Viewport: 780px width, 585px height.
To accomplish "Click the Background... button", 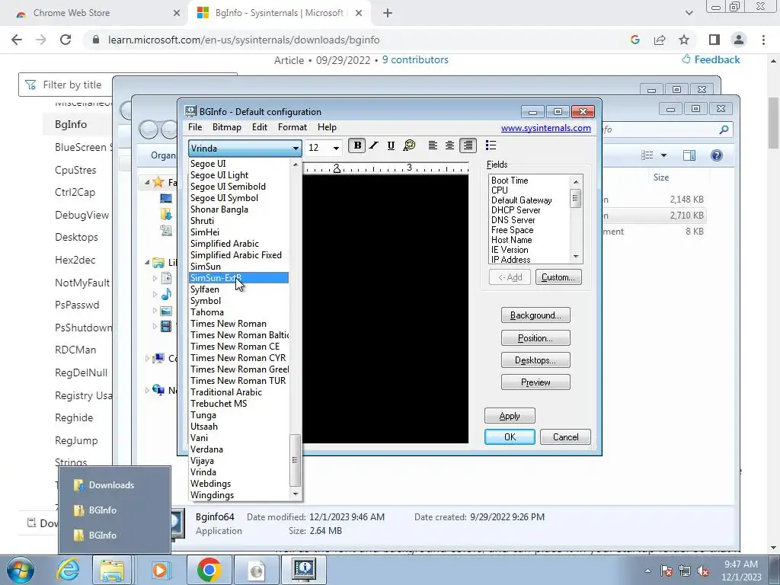I will 535,315.
